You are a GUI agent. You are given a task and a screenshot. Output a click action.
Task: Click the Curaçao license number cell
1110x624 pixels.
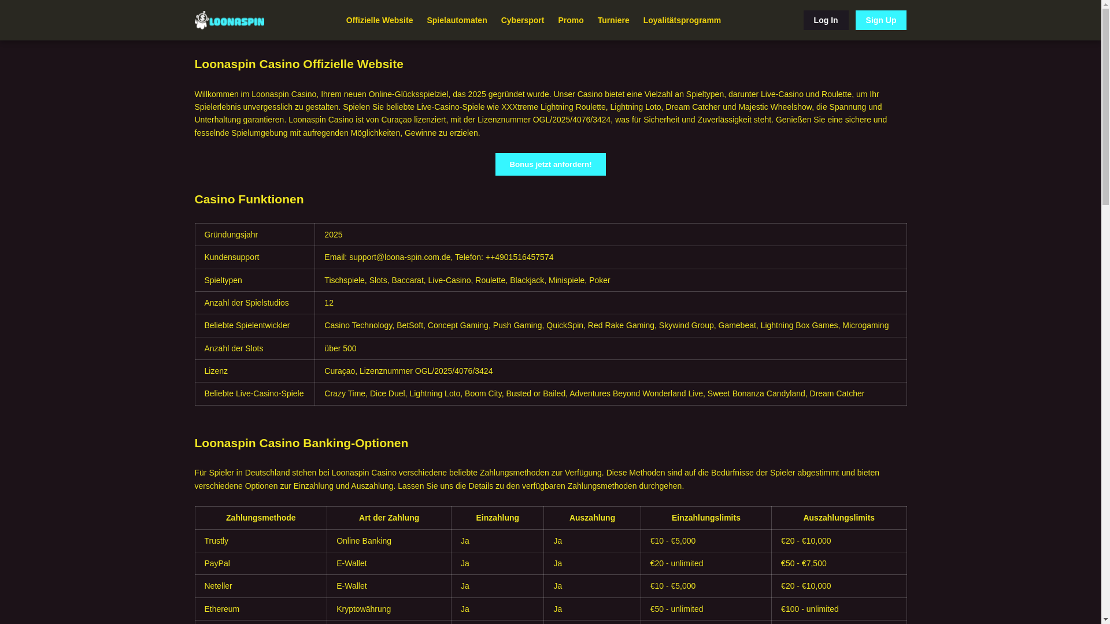[x=610, y=371]
